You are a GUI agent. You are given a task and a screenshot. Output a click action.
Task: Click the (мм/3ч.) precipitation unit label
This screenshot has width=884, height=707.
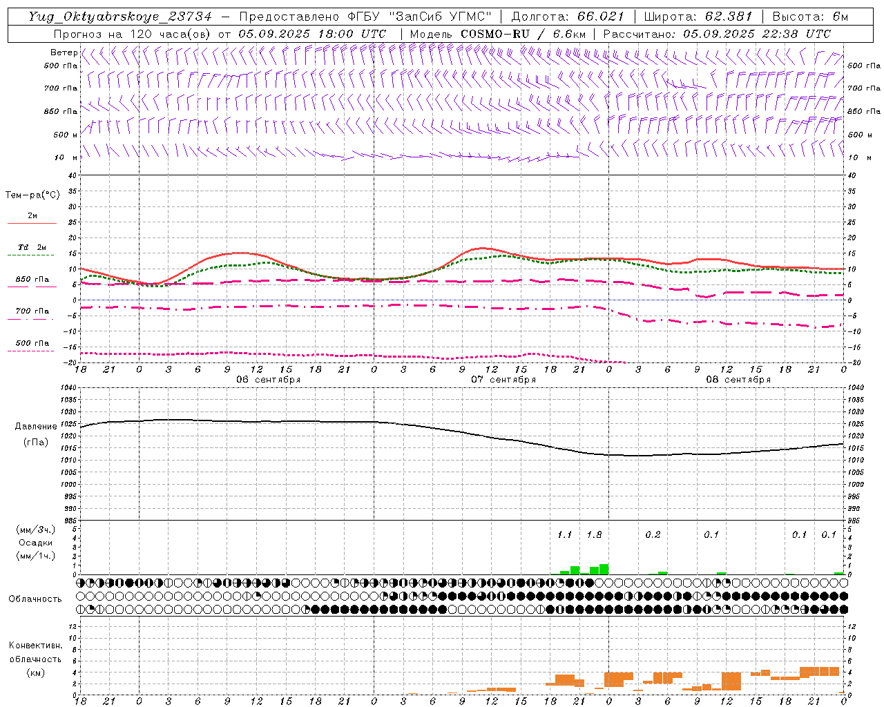coord(36,530)
